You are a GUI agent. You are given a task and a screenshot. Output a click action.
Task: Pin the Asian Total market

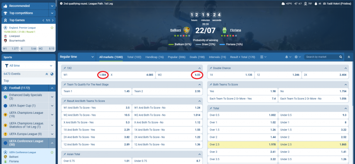65,154
